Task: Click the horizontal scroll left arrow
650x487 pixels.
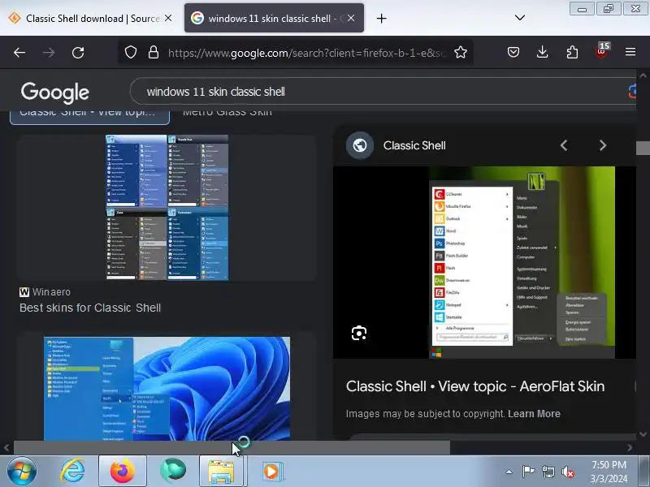Action: click(6, 448)
